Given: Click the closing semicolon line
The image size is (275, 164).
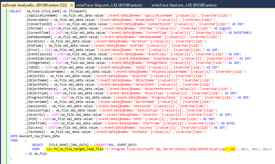Looking at the screenshot, I should 11,158.
